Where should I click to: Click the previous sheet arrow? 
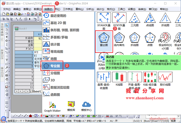pyautogui.click(x=17, y=91)
